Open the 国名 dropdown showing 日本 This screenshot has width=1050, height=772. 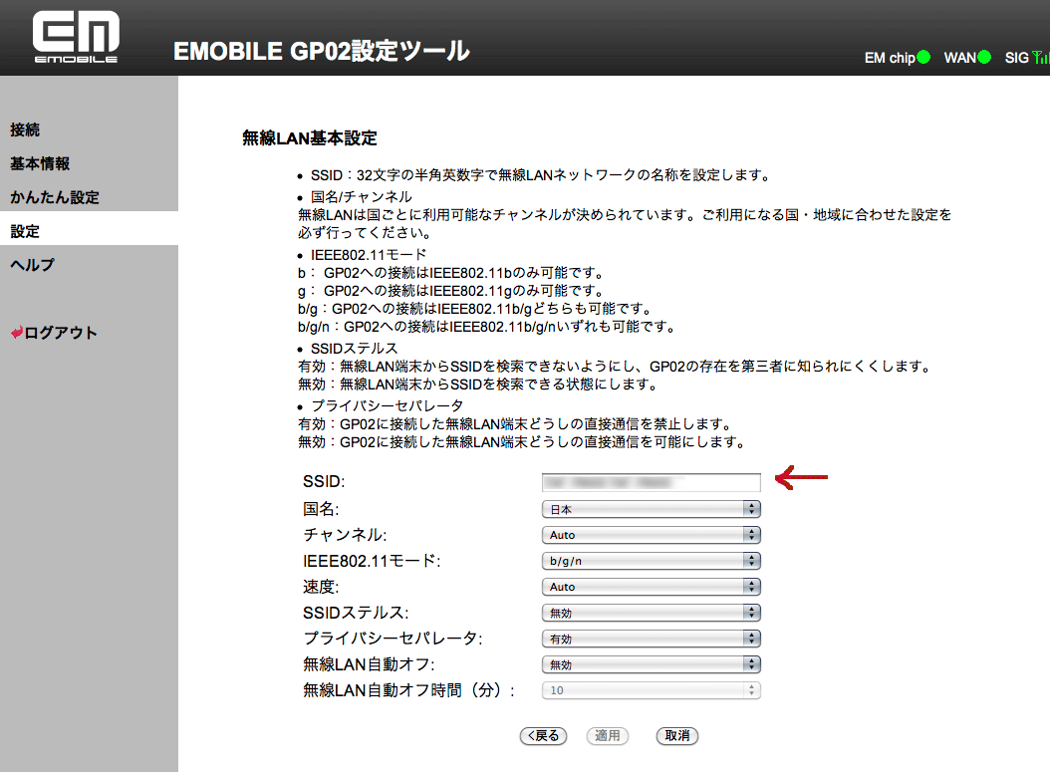651,509
